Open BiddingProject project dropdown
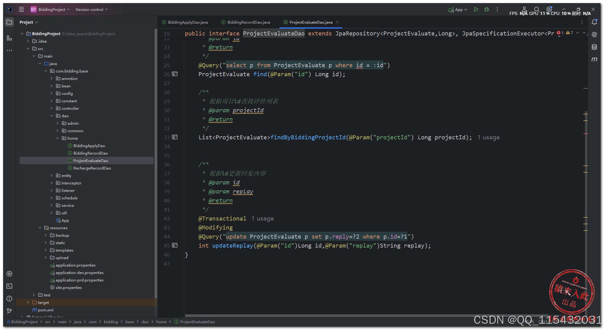The height and width of the screenshot is (330, 604). [x=50, y=9]
